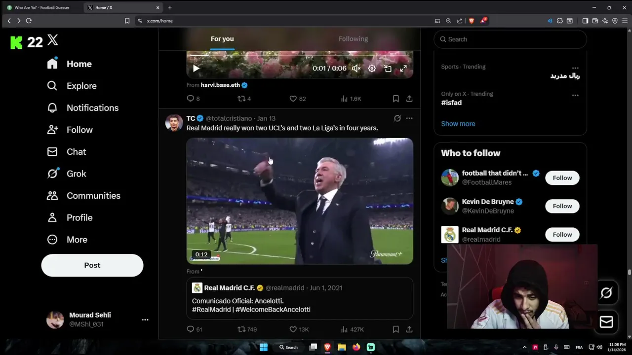Toggle picture-in-picture on flowers video
Screen dimensions: 632x355
[x=388, y=69]
